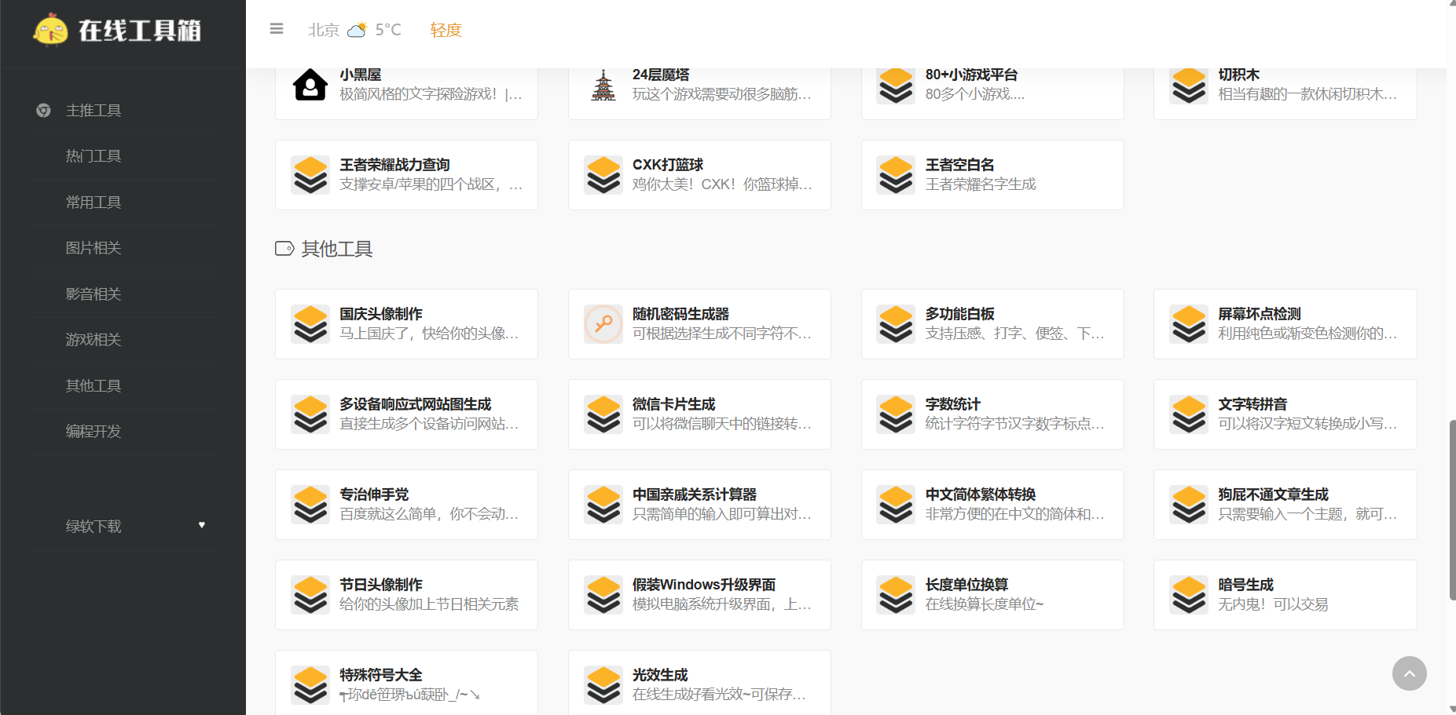
Task: Click the 轻度 air quality label
Action: tap(446, 30)
